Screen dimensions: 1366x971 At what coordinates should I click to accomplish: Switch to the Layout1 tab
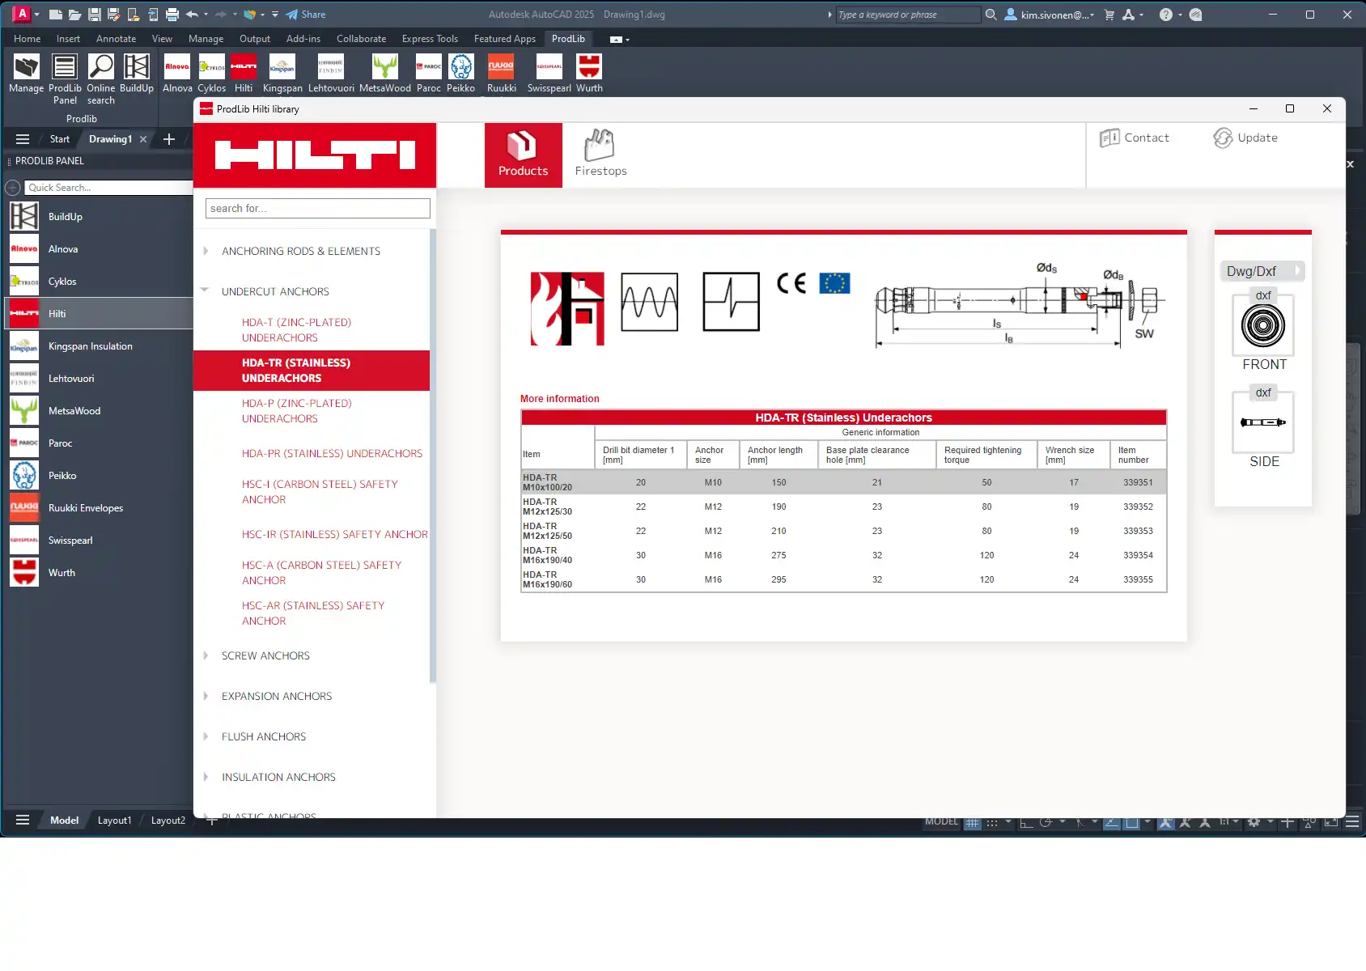point(114,820)
